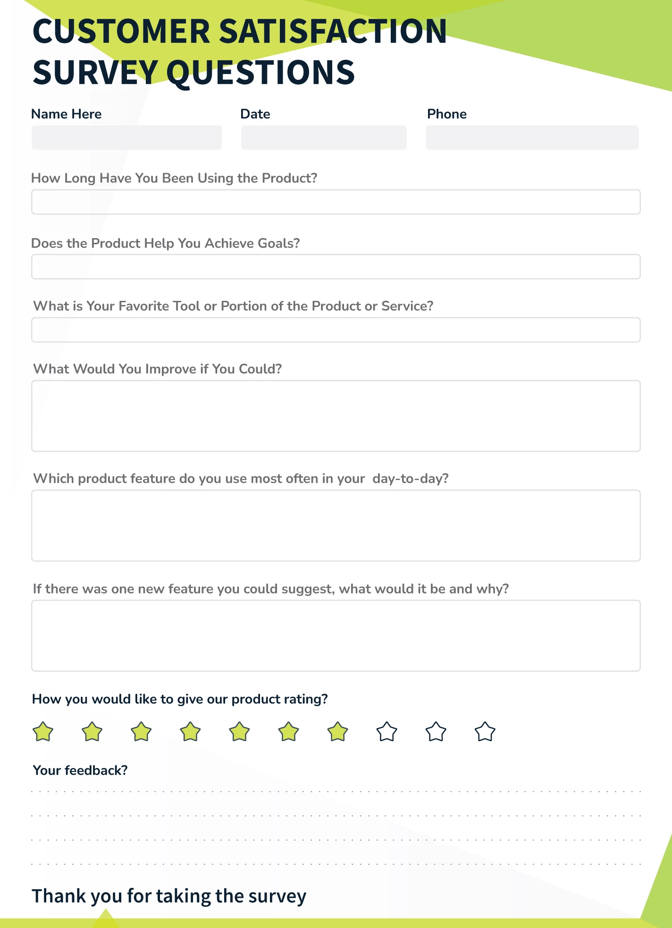This screenshot has height=928, width=672.
Task: Choose the third rating star
Action: (141, 732)
